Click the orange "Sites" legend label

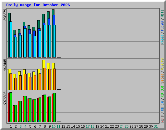point(162,79)
